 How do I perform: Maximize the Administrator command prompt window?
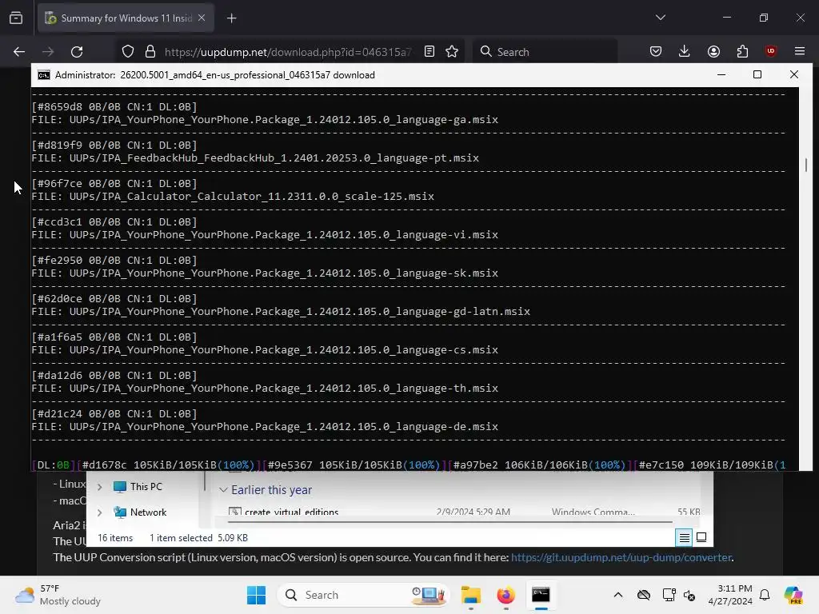coord(757,74)
